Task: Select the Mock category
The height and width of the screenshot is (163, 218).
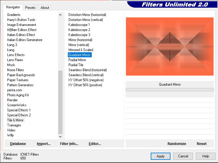Action: [x=11, y=65]
